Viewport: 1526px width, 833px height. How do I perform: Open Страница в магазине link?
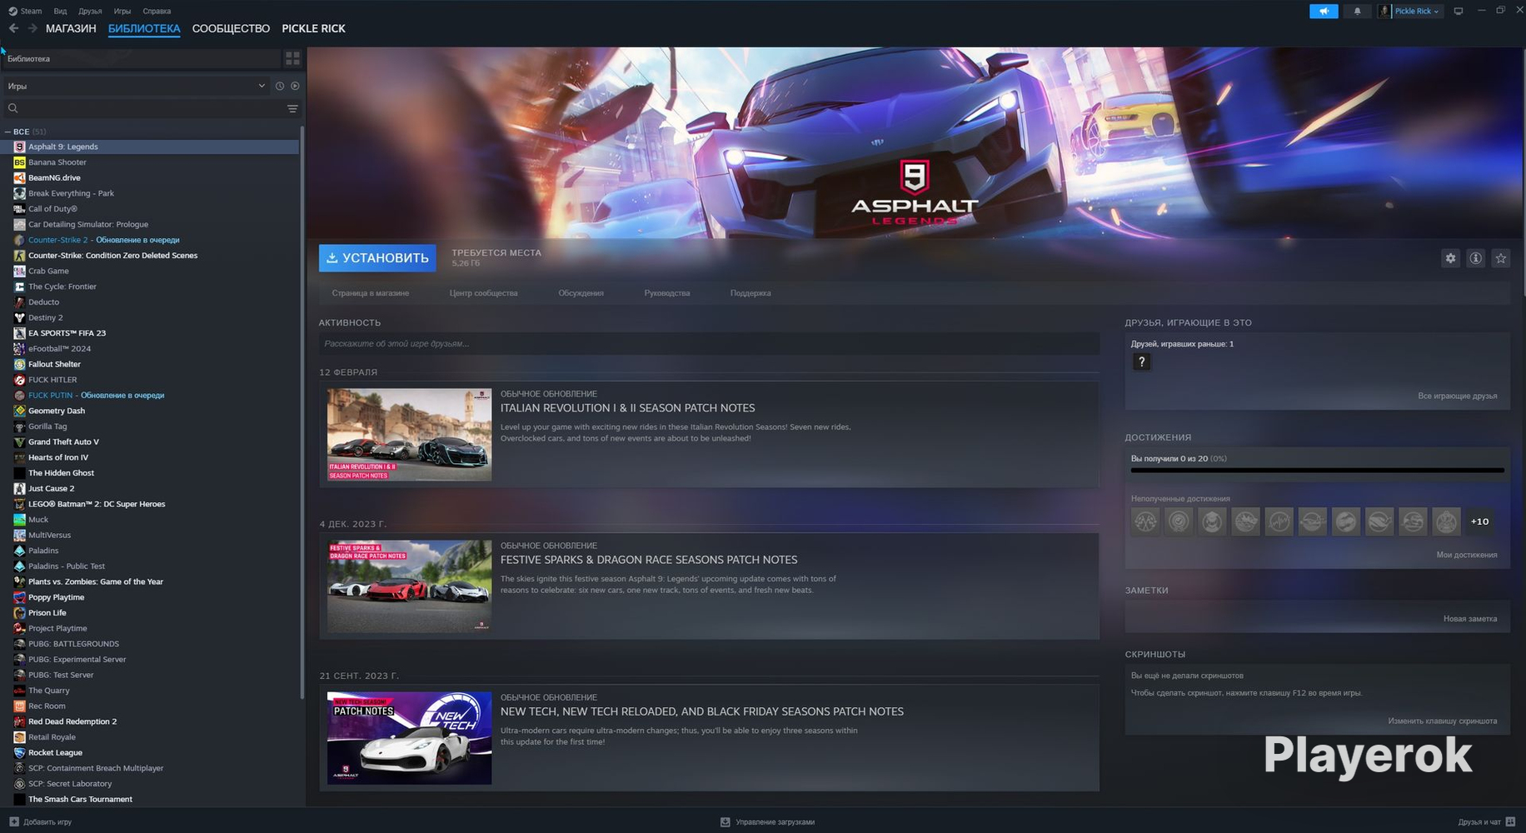point(371,293)
